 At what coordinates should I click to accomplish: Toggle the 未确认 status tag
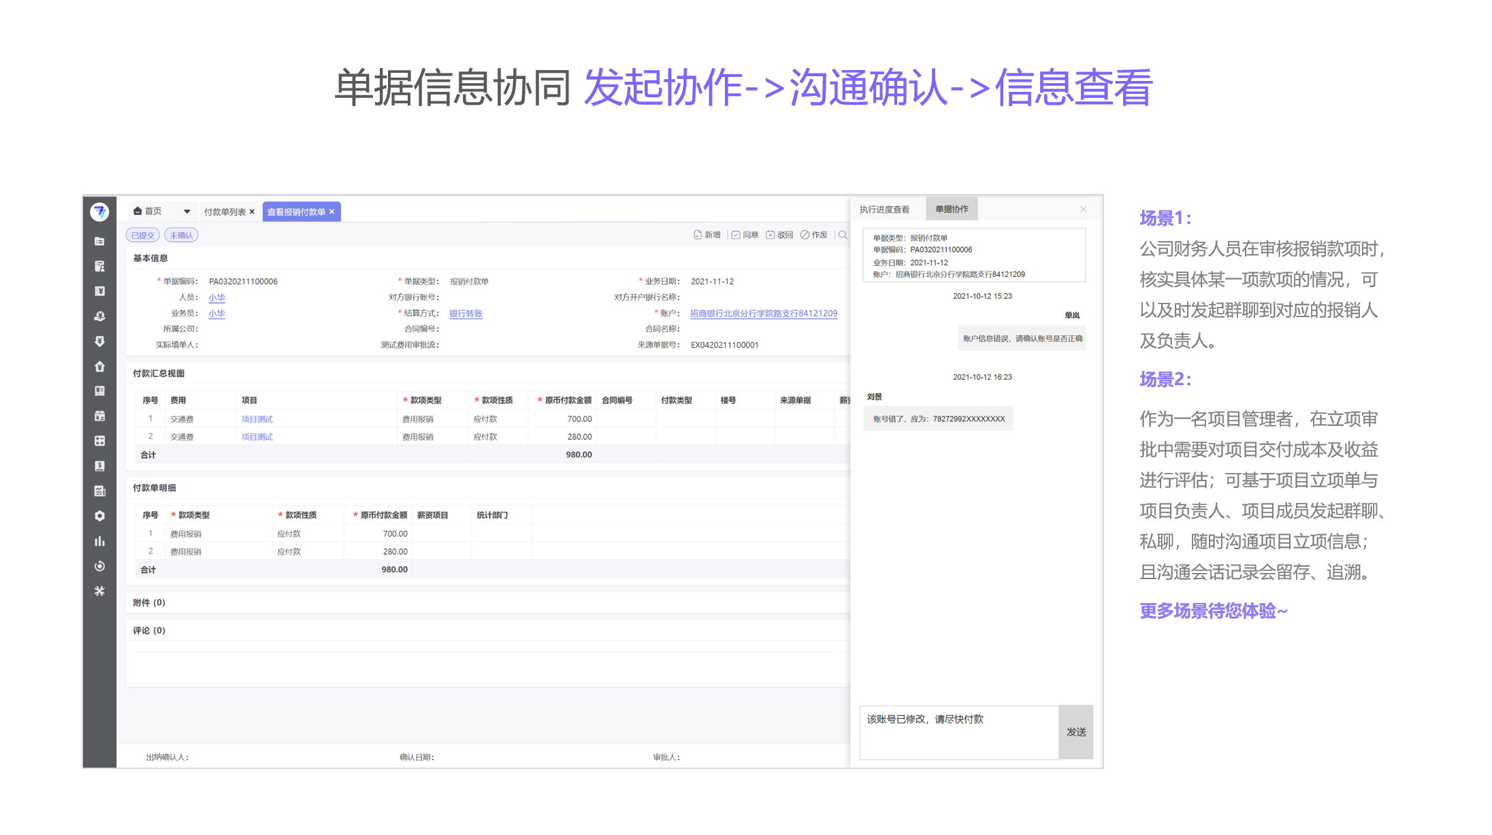[181, 235]
